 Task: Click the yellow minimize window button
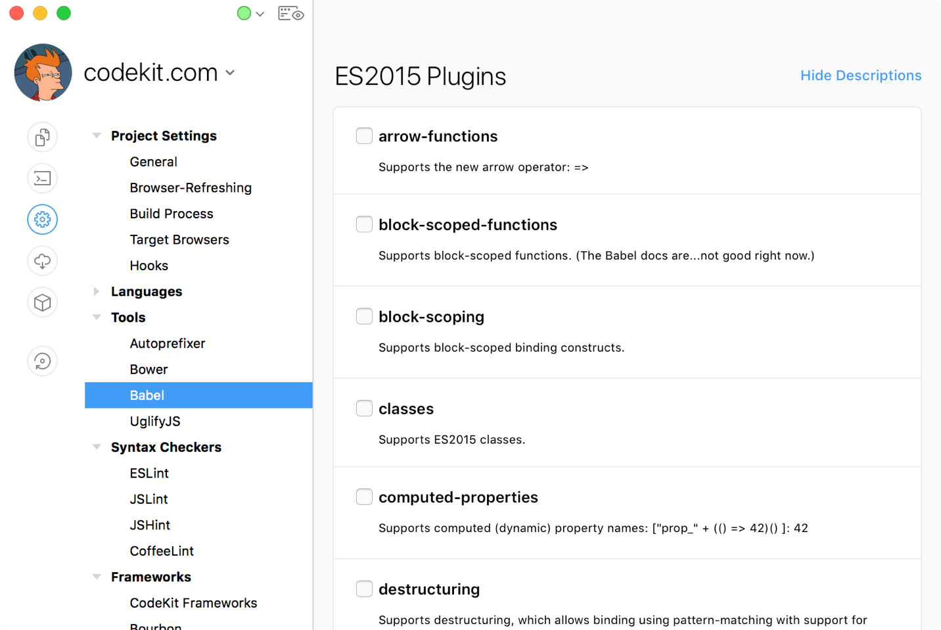click(x=40, y=13)
